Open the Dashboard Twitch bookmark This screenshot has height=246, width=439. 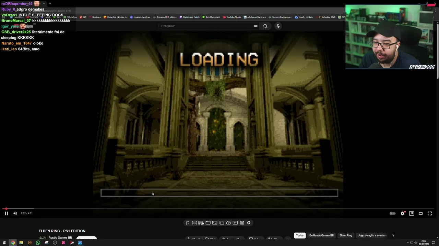pyautogui.click(x=189, y=17)
